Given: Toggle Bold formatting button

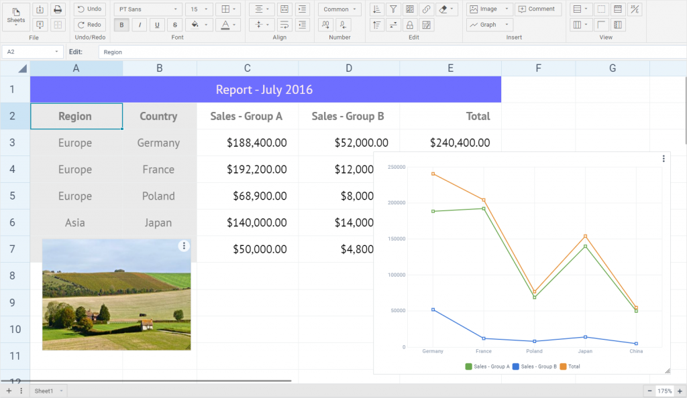Looking at the screenshot, I should click(x=121, y=25).
